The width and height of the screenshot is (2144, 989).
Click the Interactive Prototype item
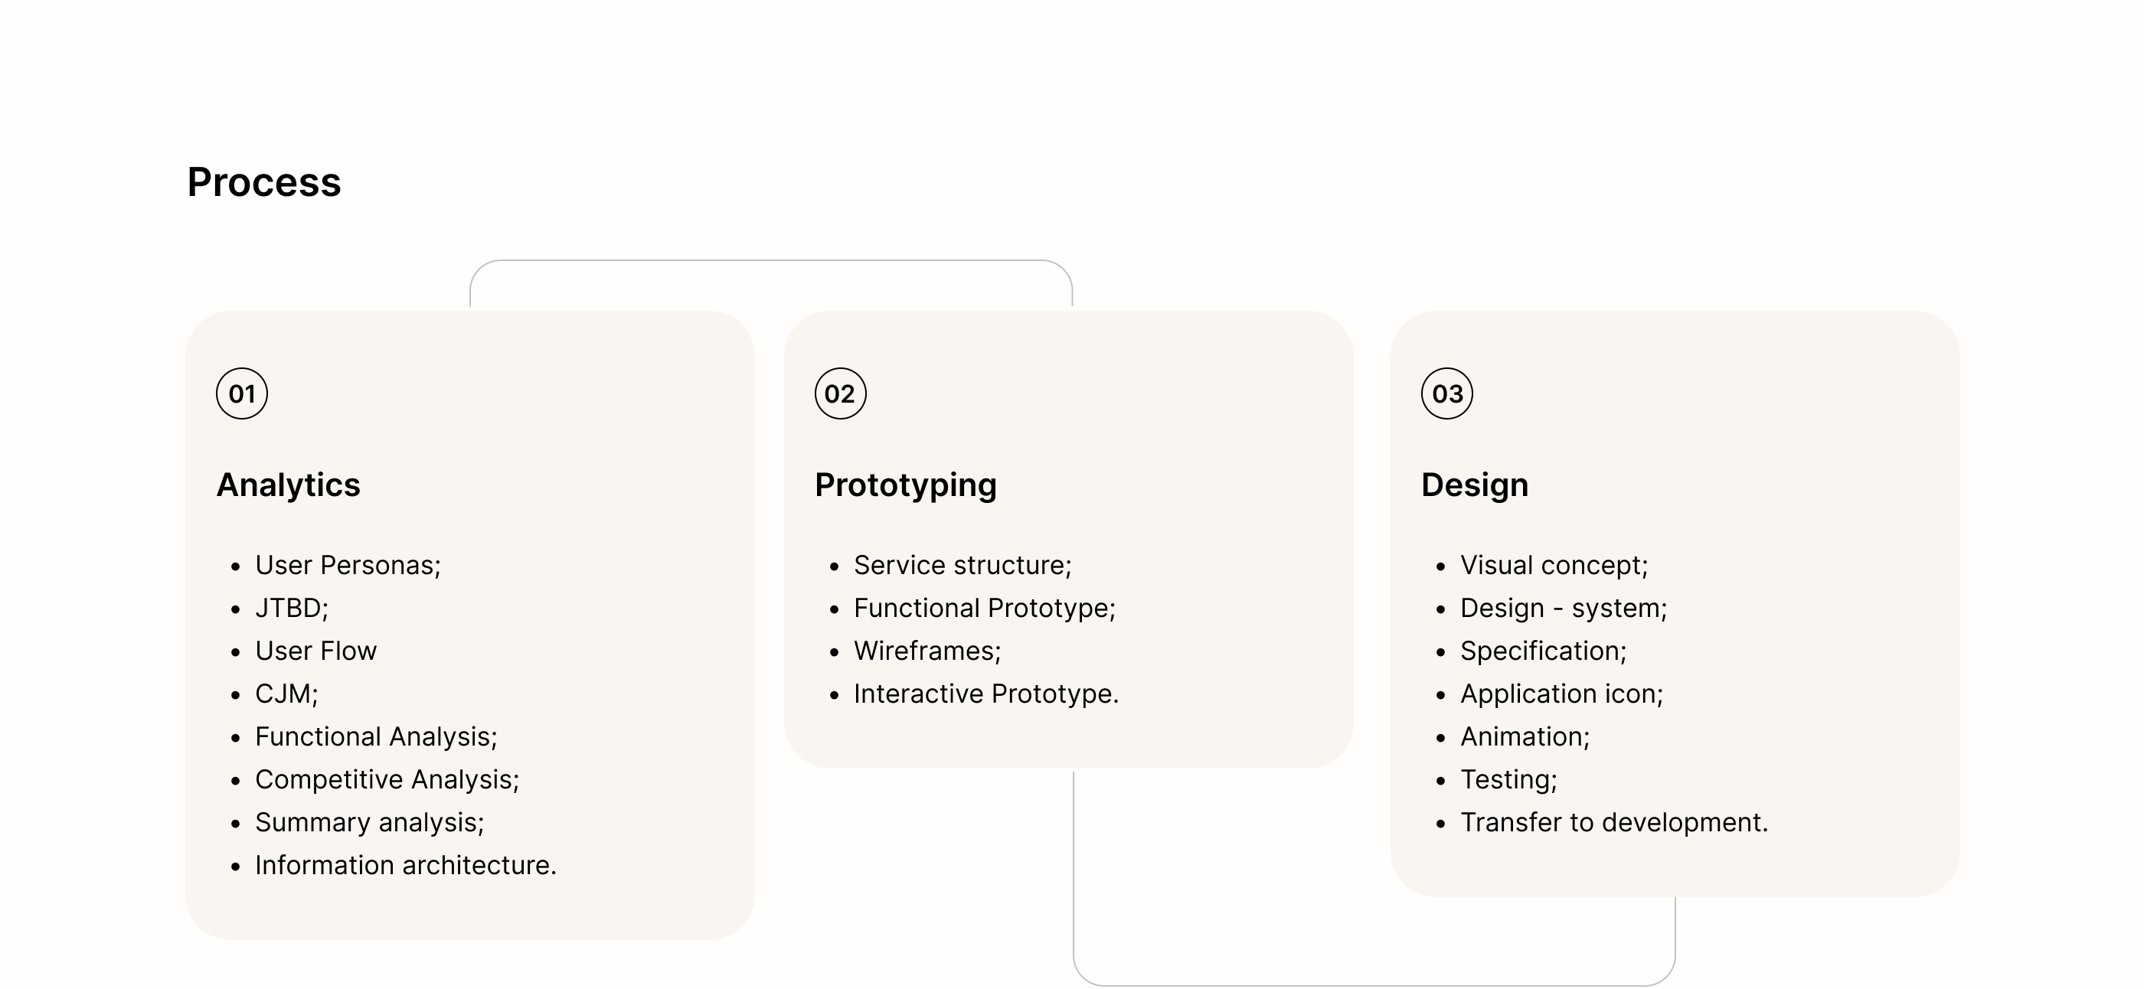[x=985, y=694]
